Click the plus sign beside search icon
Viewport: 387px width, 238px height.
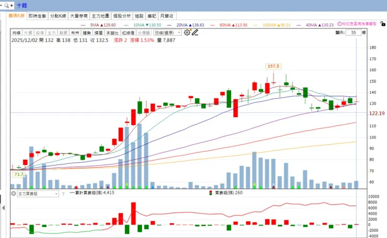pyautogui.click(x=12, y=5)
